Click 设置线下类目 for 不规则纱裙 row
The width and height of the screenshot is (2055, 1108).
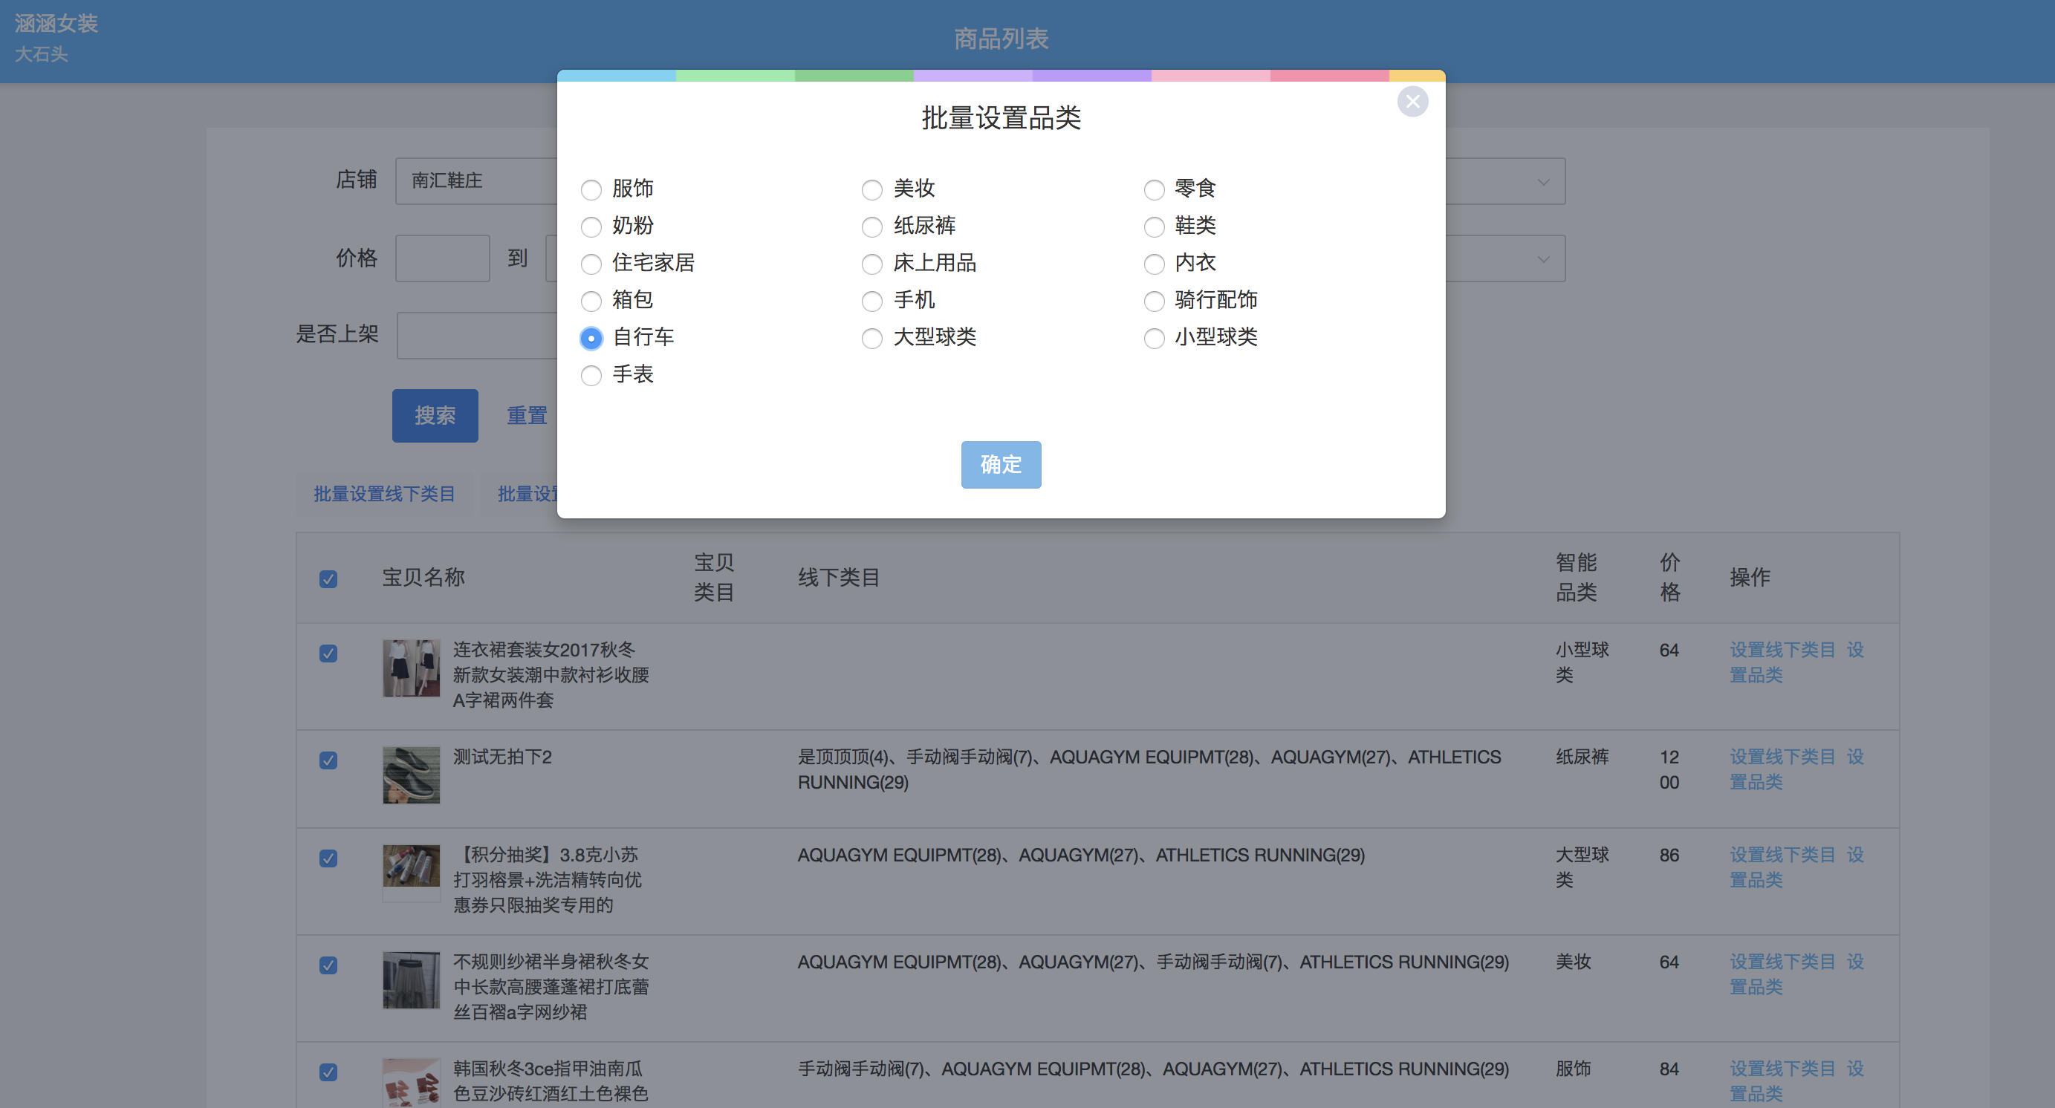[1782, 961]
